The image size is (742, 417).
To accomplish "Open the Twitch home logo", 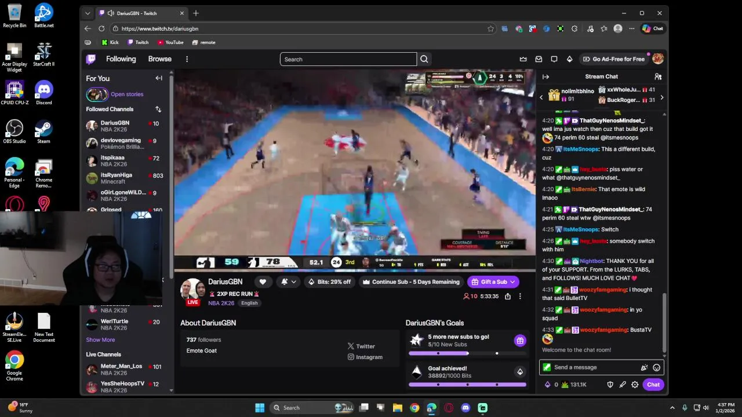I will coord(91,59).
